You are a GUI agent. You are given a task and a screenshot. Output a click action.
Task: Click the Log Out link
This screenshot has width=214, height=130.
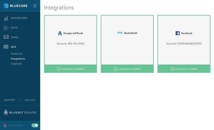pos(30,100)
